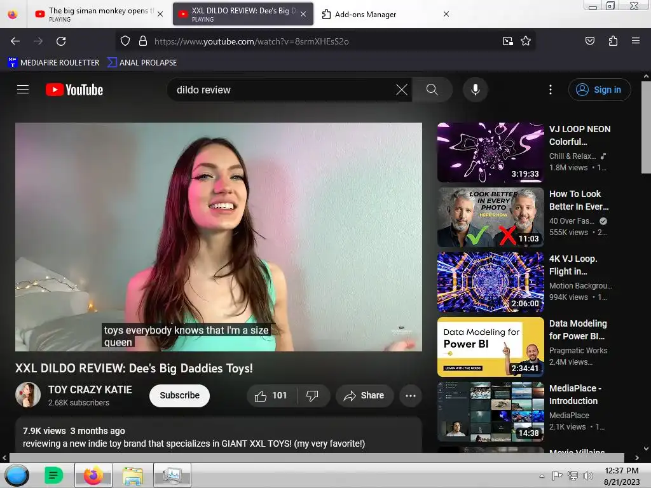651x488 pixels.
Task: Open the system monitor taskbar icon
Action: [172, 475]
